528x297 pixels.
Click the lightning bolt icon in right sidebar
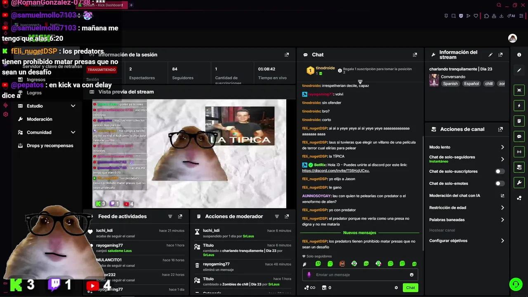(x=519, y=106)
